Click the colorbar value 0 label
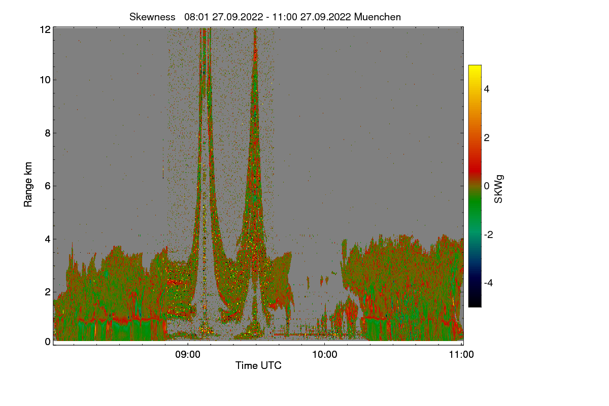609x406 pixels. pos(486,186)
